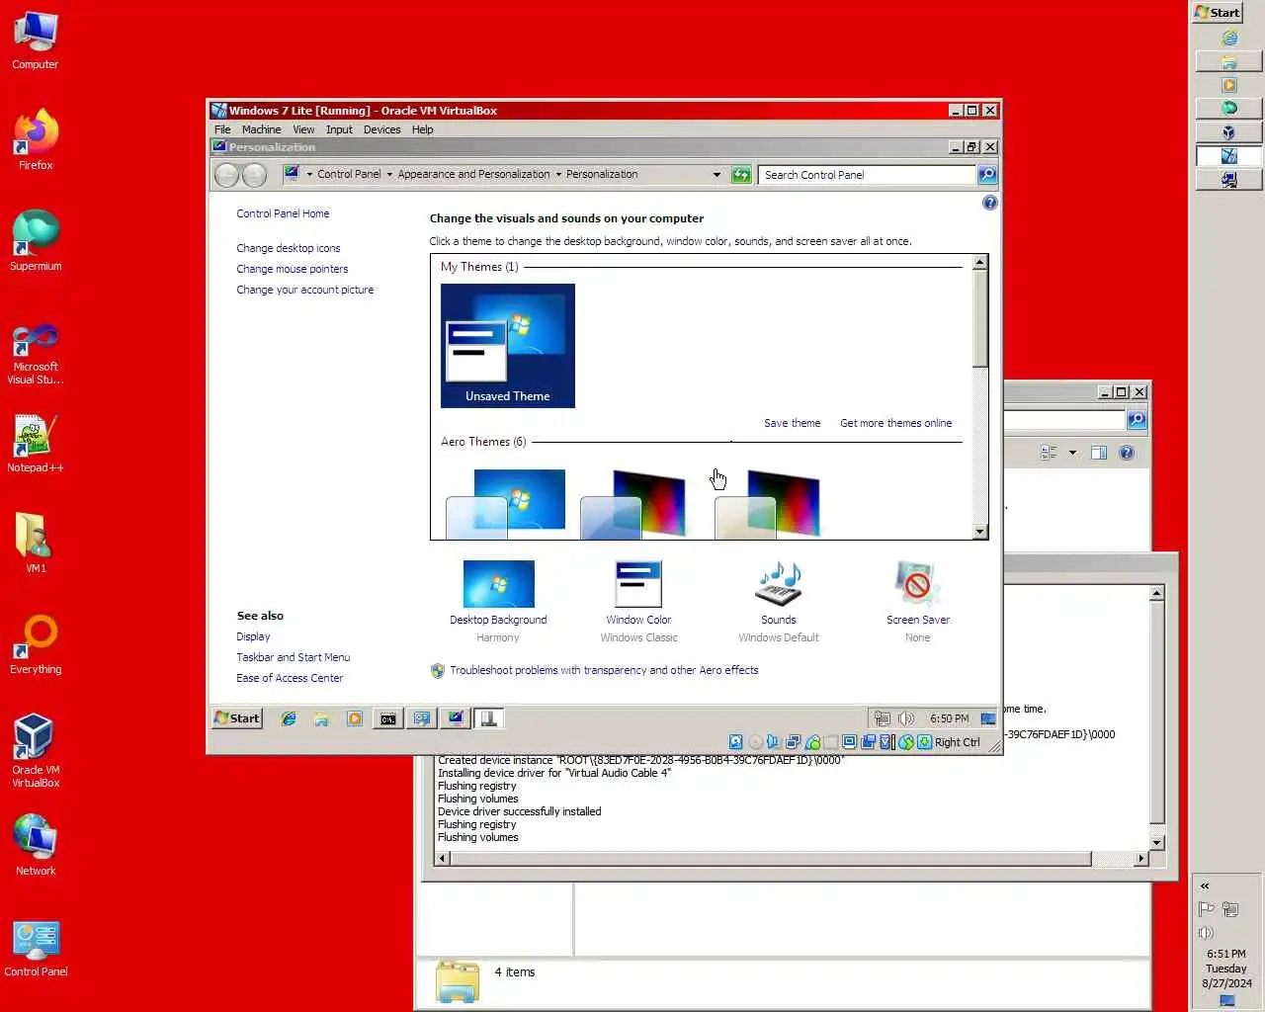The image size is (1265, 1012).
Task: Open root breadcrumb dropdown before Control Panel
Action: click(x=309, y=174)
